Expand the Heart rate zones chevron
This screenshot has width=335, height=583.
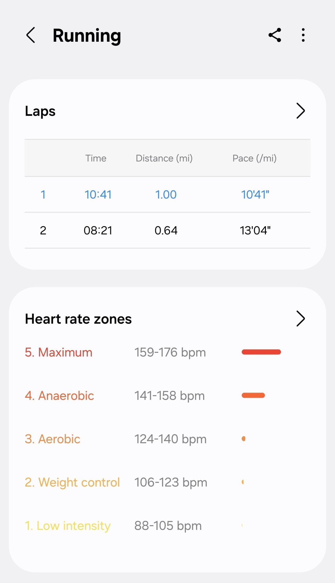click(300, 319)
